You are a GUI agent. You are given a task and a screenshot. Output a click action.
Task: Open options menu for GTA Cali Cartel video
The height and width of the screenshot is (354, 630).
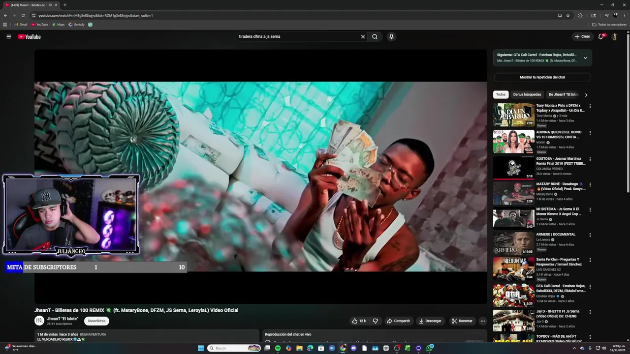pyautogui.click(x=590, y=287)
